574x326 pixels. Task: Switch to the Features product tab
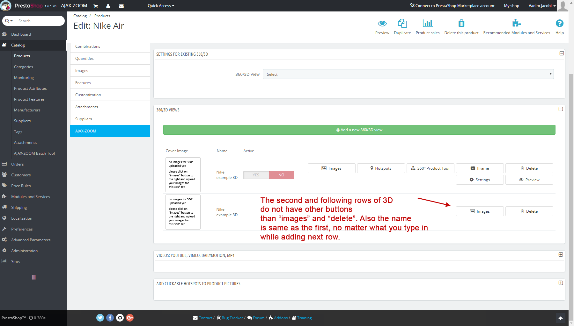pos(110,83)
